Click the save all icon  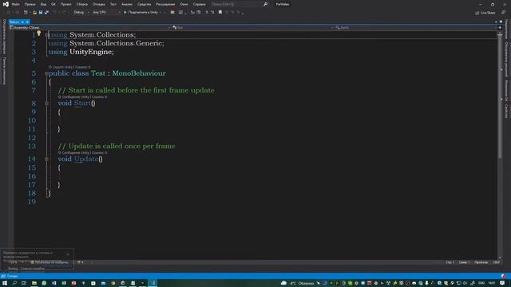[46, 13]
